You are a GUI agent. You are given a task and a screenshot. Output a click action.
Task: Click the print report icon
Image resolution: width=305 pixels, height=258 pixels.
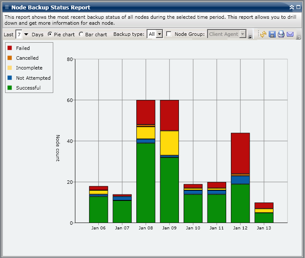(281, 34)
